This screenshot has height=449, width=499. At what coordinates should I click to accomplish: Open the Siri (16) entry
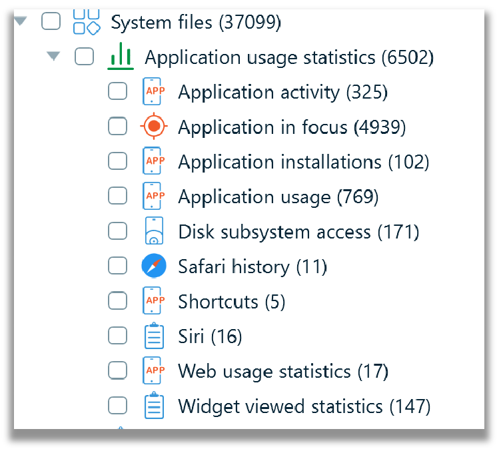[210, 336]
